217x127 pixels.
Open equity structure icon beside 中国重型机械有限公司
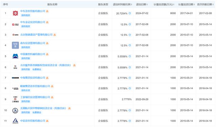pyautogui.click(x=47, y=54)
